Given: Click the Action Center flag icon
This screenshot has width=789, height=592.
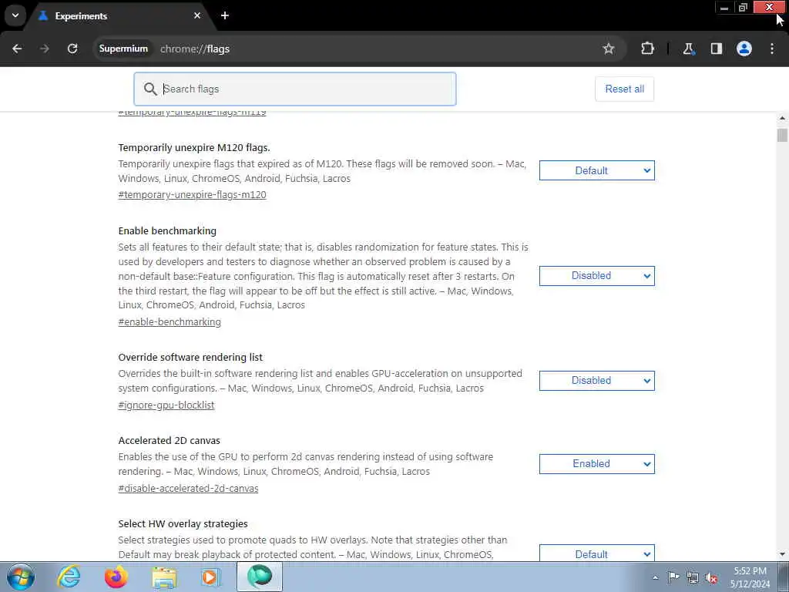Looking at the screenshot, I should pyautogui.click(x=673, y=577).
